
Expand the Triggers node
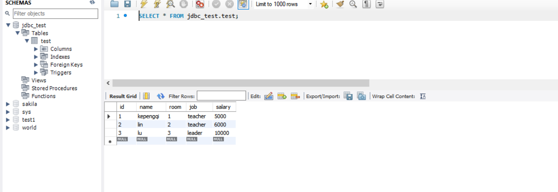point(36,72)
